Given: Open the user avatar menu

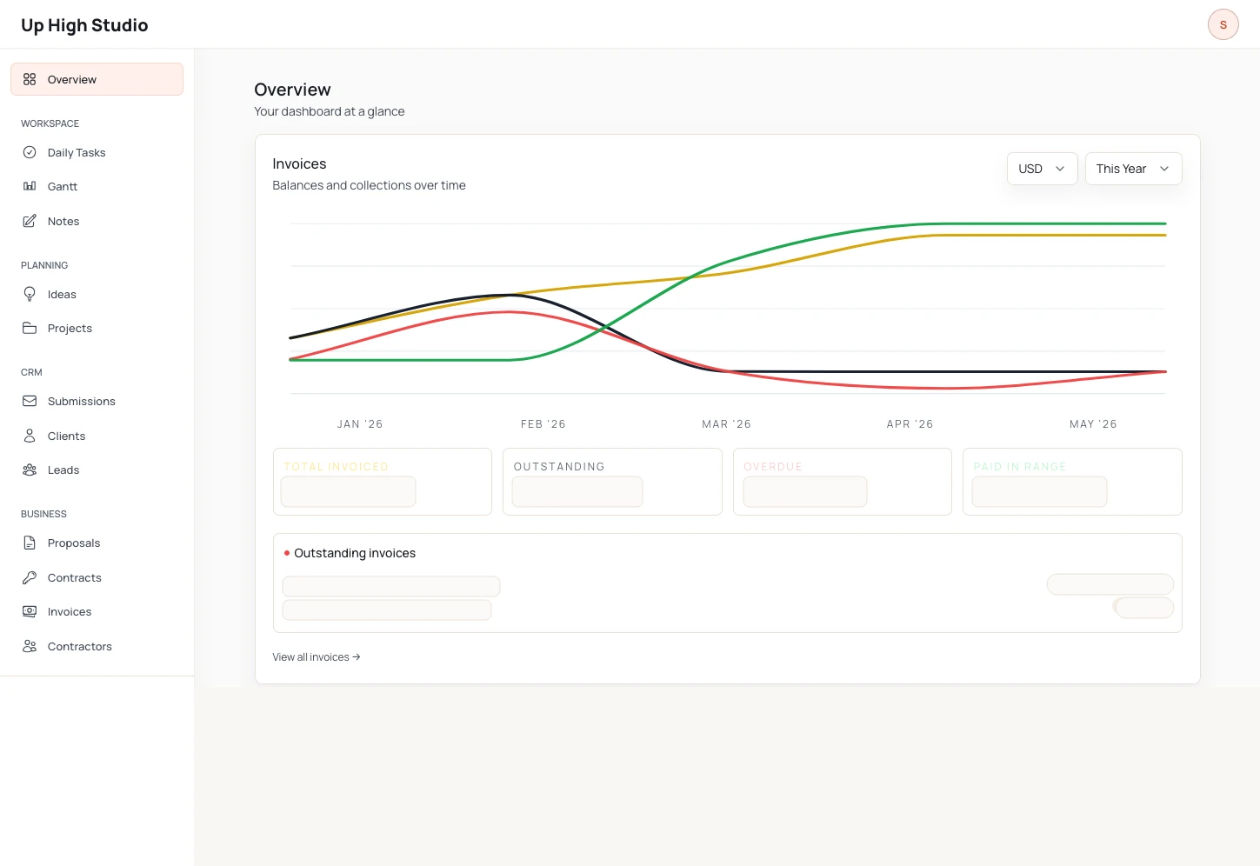Looking at the screenshot, I should [1223, 24].
